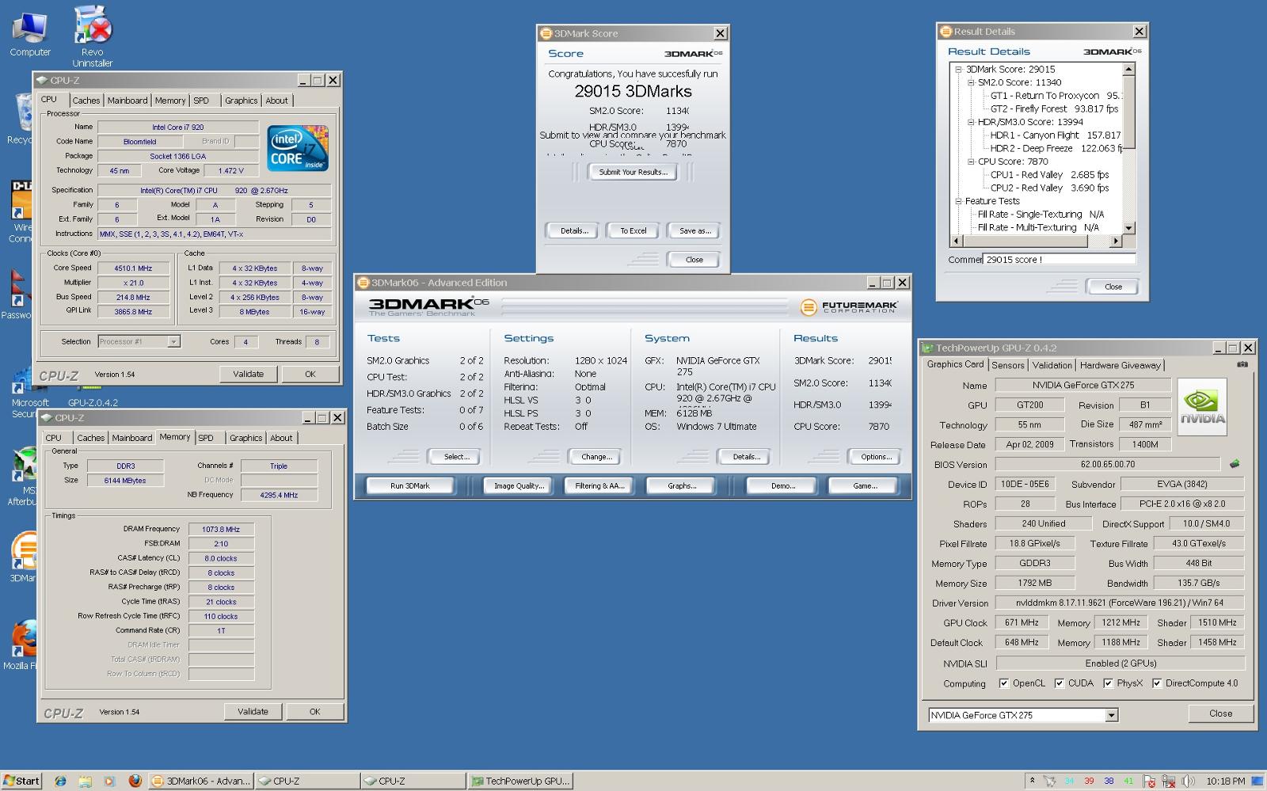Toggle the DirectCompute 4.0 checkbox

click(x=1156, y=683)
